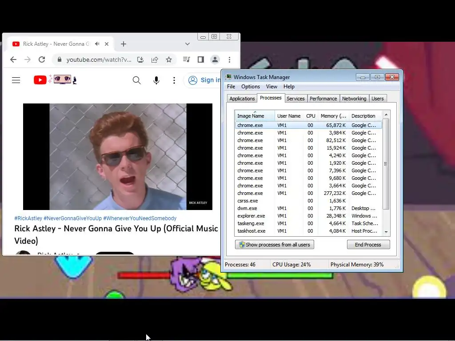Select taskhost.exe process row
The width and height of the screenshot is (455, 341).
click(308, 231)
